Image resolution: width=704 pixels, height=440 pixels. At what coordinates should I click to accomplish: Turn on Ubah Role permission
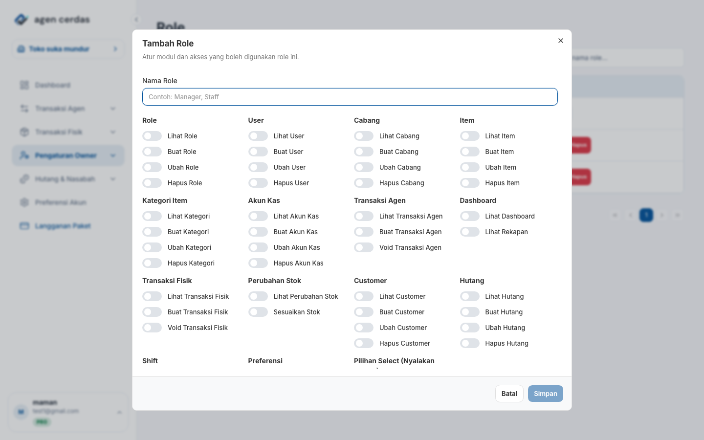coord(152,167)
